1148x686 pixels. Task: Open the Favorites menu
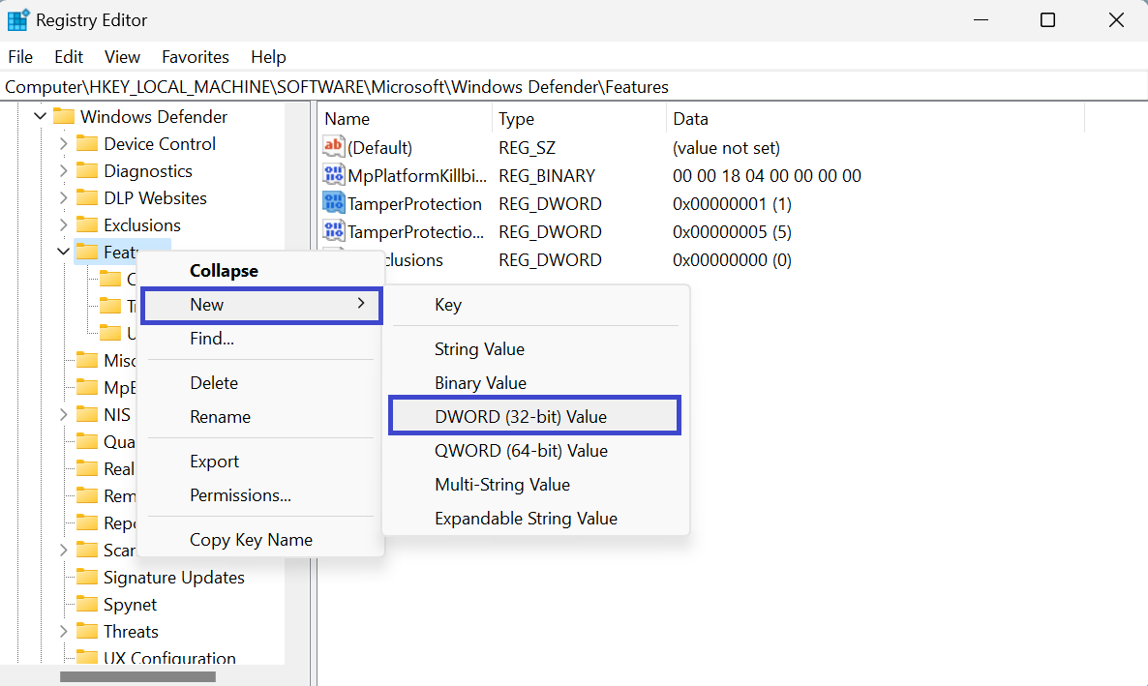[x=196, y=57]
